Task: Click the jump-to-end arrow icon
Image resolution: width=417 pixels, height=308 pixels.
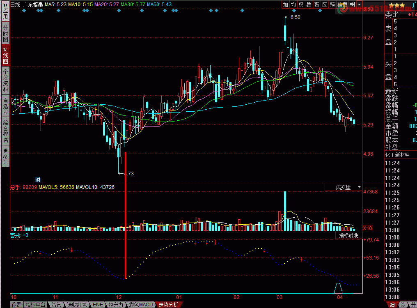Action: [353, 5]
